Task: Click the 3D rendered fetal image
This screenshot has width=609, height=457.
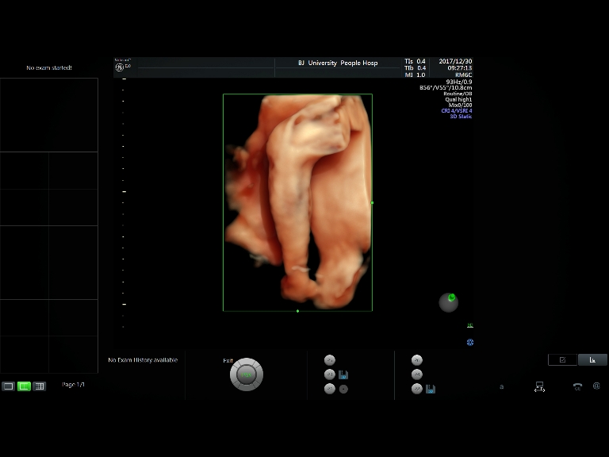Action: click(297, 202)
